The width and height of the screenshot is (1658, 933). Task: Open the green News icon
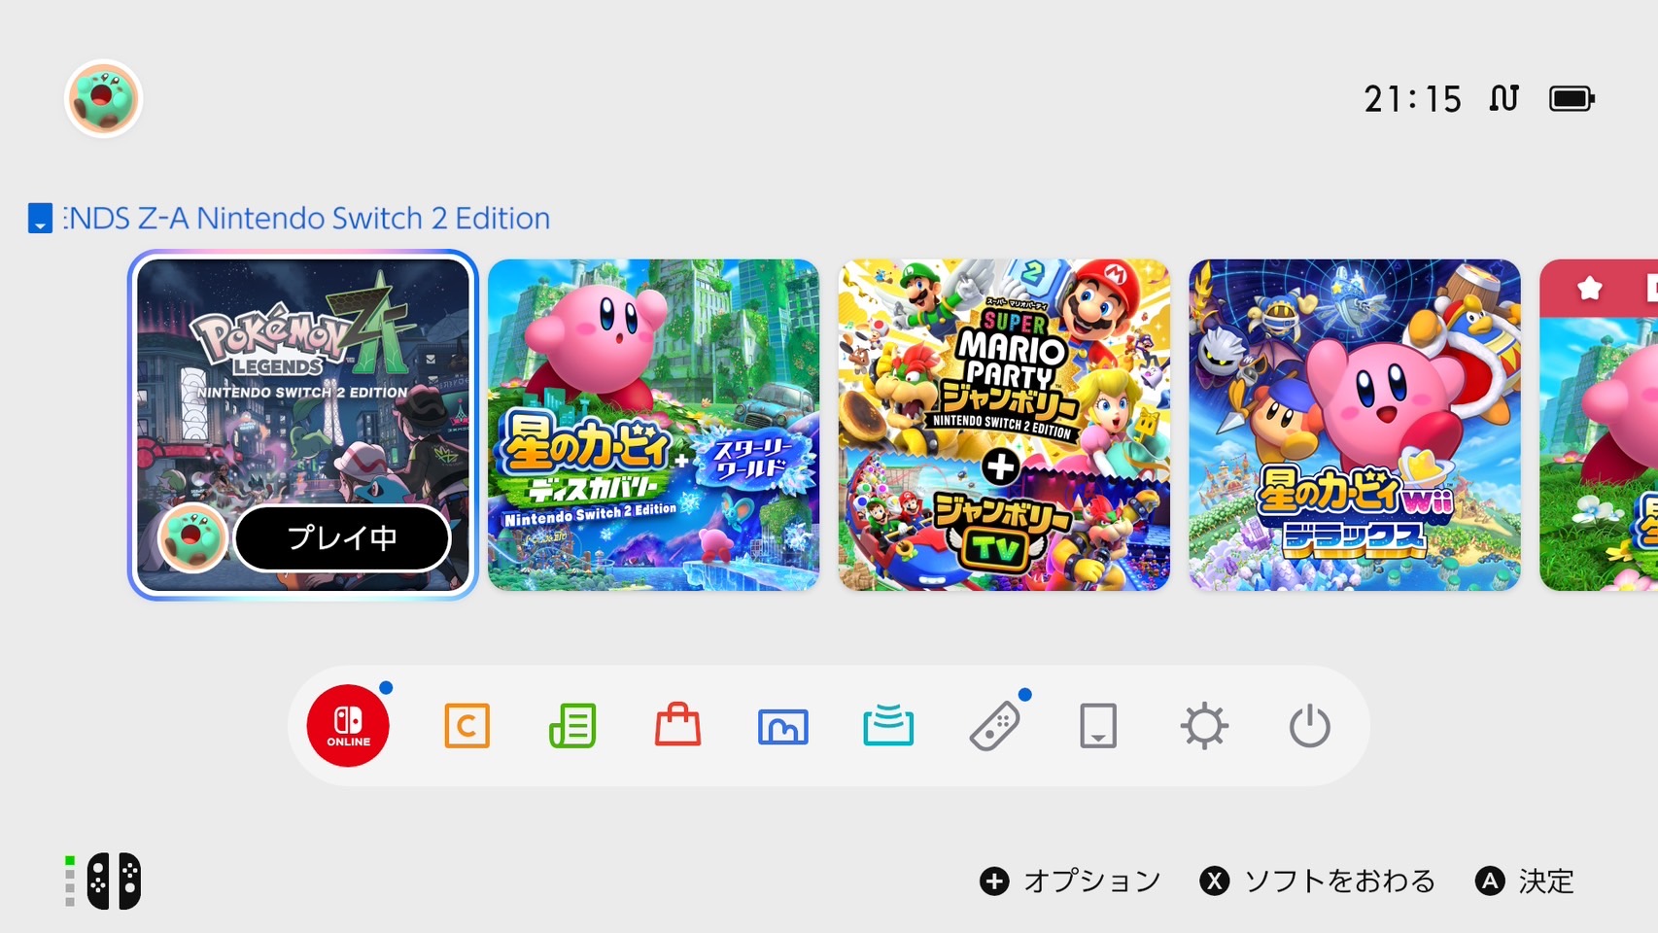572,726
